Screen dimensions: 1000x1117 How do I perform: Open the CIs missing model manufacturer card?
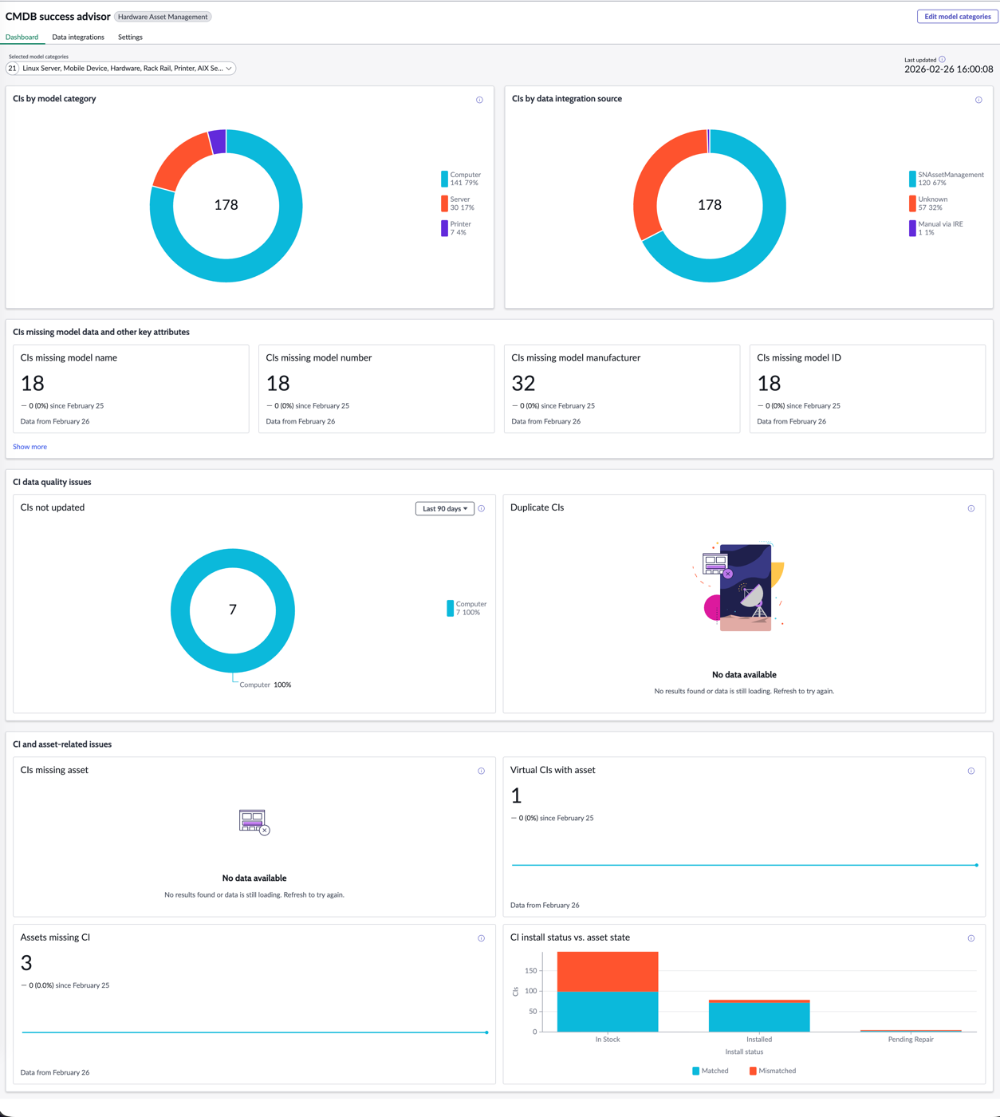(622, 389)
